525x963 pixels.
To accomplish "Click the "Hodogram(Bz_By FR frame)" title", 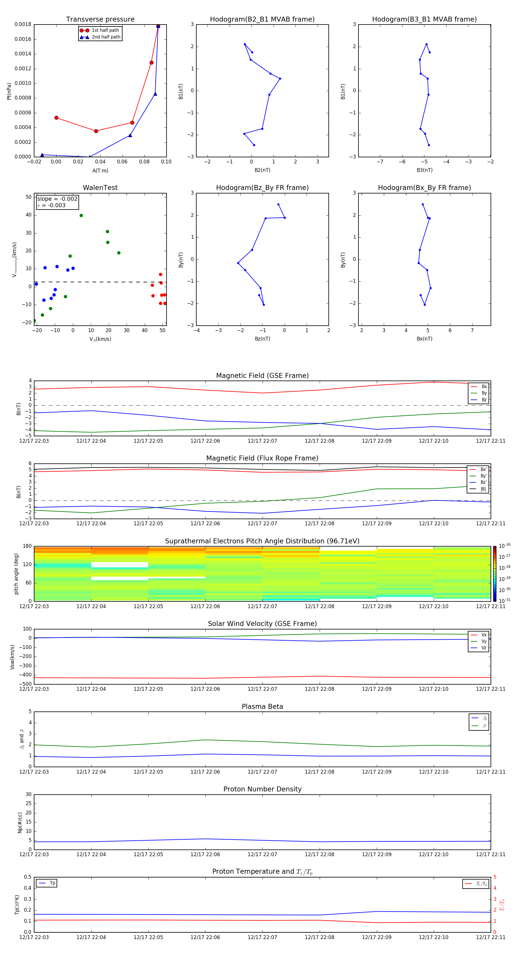I will (262, 188).
